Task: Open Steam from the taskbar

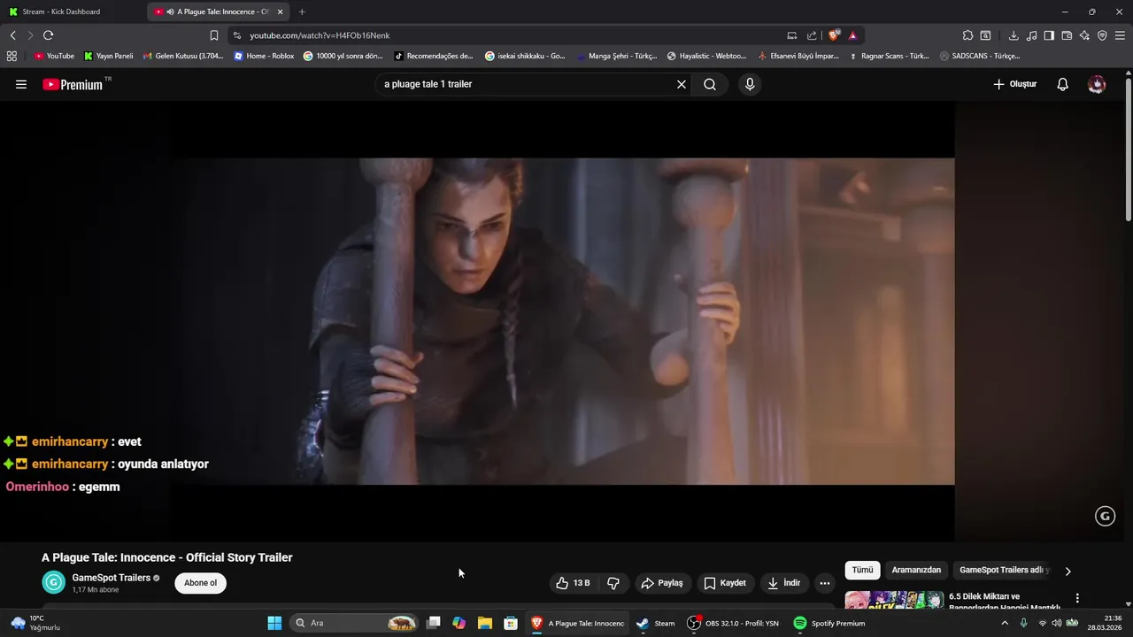Action: (655, 623)
